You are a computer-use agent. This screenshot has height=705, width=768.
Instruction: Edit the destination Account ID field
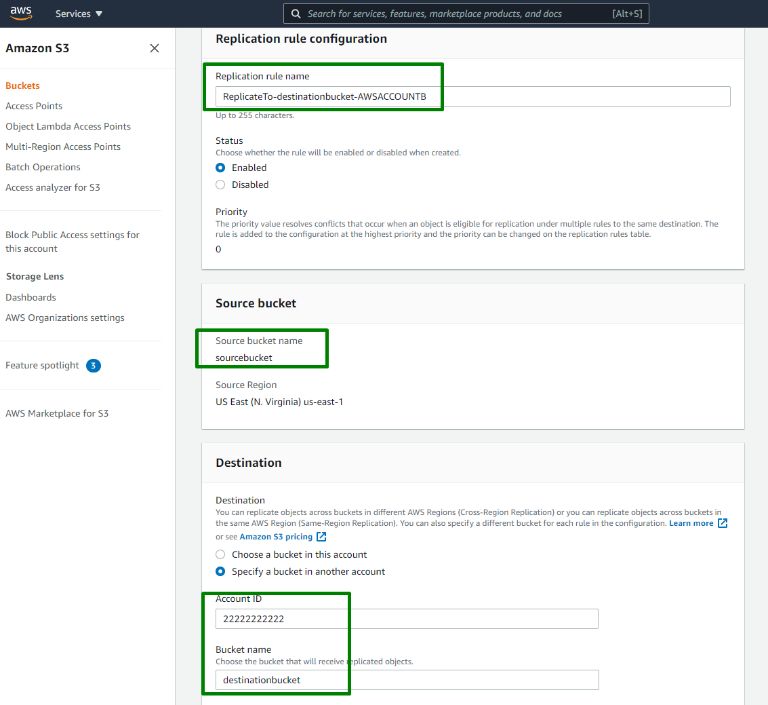coord(407,618)
